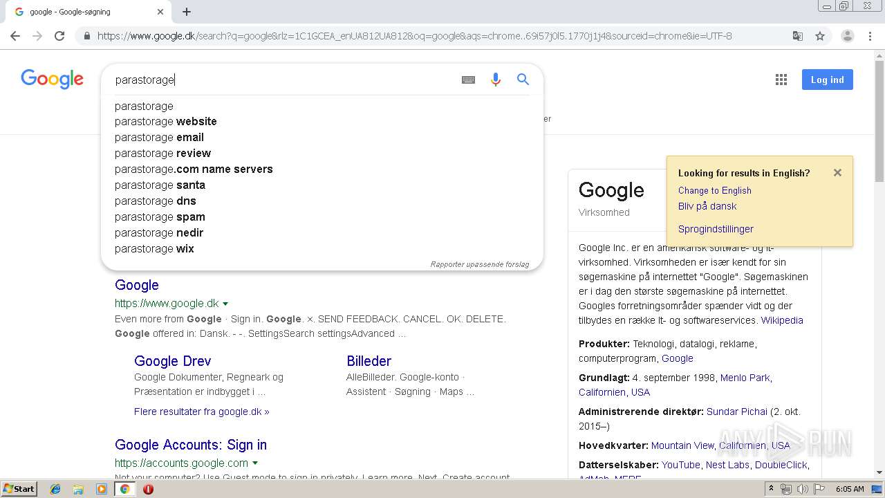Viewport: 885px width, 498px height.
Task: Open the translate page icon in address bar
Action: click(x=798, y=36)
